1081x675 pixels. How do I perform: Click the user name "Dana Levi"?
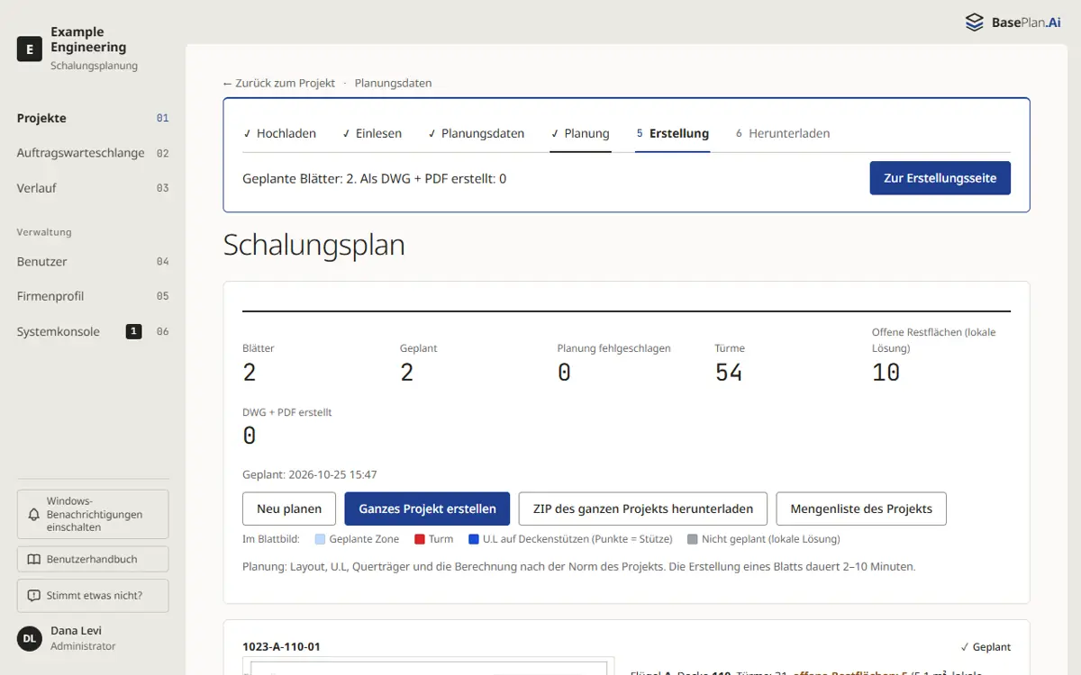pyautogui.click(x=76, y=631)
